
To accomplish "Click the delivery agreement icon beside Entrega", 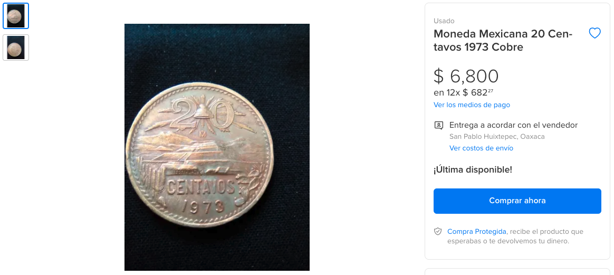I will coord(438,126).
